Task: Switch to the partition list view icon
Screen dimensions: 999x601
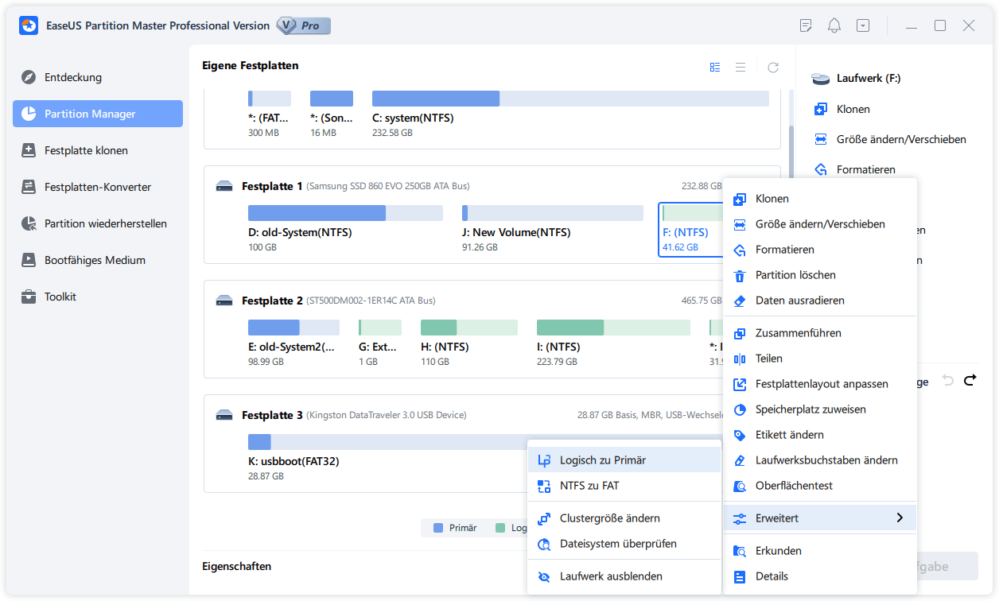Action: (715, 68)
